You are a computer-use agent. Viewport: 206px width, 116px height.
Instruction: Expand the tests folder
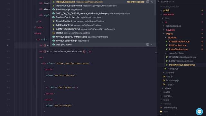pos(161,100)
